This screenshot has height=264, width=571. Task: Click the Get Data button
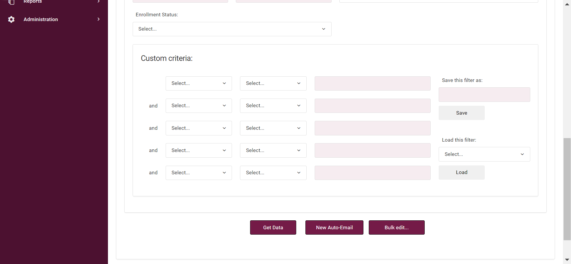(273, 227)
